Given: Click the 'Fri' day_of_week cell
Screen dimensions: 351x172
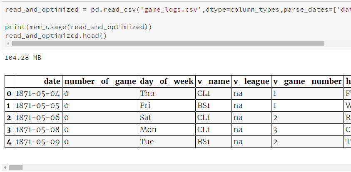Looking at the screenshot, I should [167, 106].
